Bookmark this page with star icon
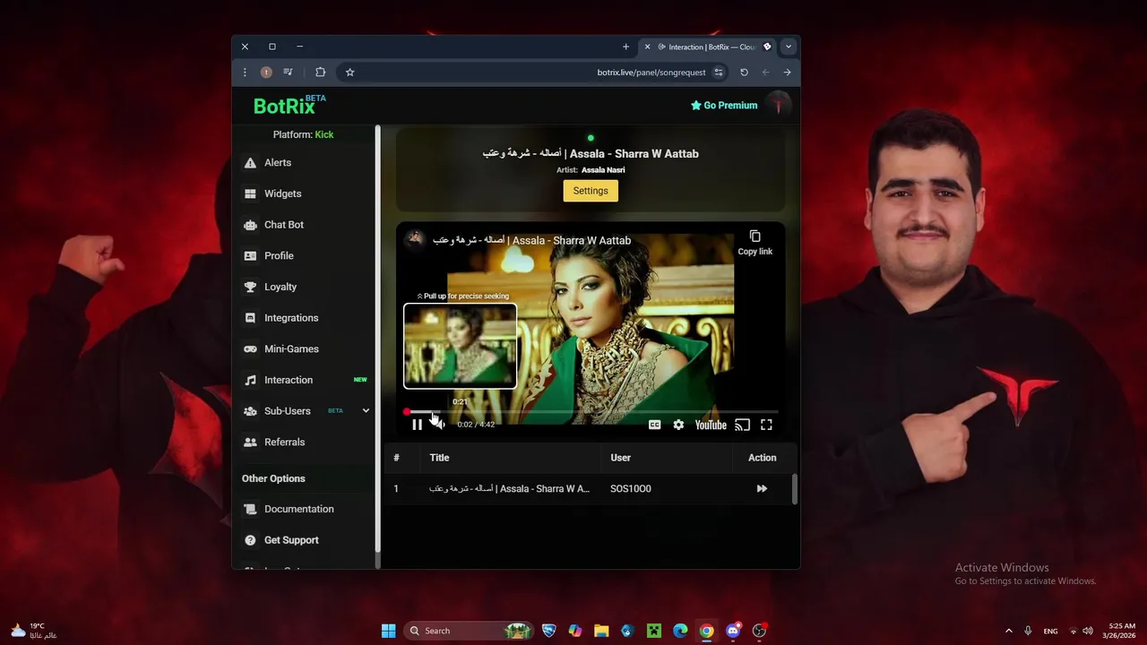This screenshot has width=1147, height=645. [349, 73]
